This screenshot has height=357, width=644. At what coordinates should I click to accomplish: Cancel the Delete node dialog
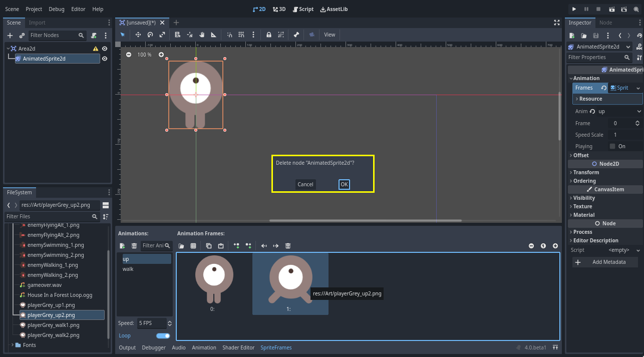click(x=305, y=184)
